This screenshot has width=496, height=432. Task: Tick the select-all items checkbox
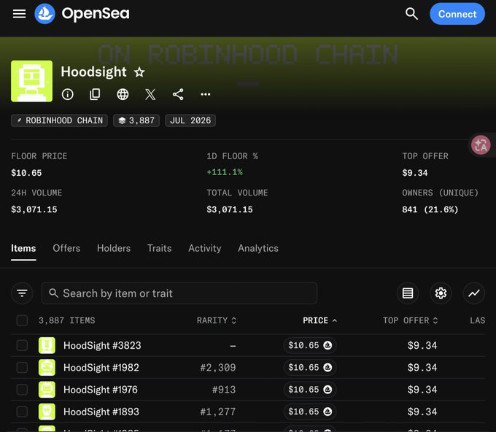22,320
